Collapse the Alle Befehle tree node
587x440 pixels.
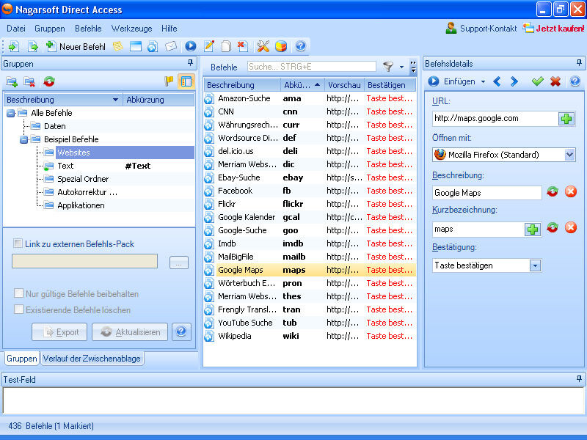click(x=11, y=113)
